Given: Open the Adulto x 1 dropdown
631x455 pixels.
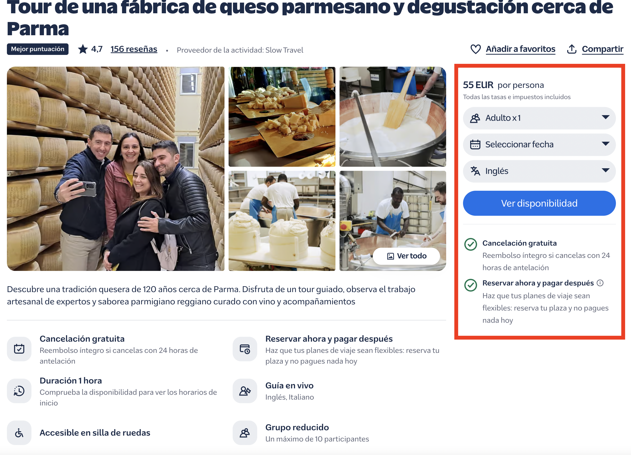Looking at the screenshot, I should [539, 118].
